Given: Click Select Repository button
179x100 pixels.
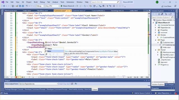Looking at the screenshot, I should pos(163,93).
